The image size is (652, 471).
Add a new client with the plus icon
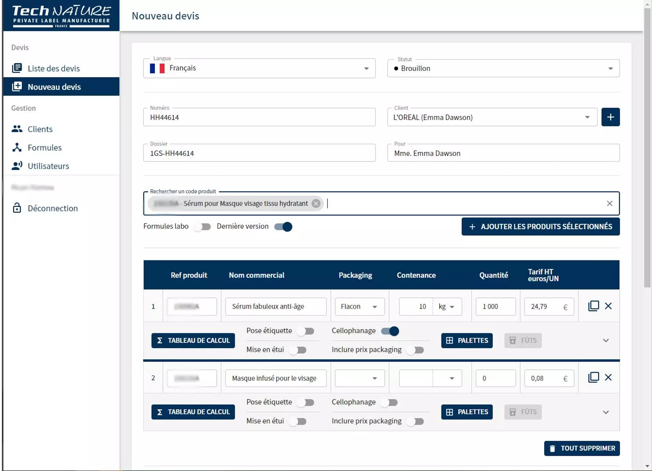[610, 117]
